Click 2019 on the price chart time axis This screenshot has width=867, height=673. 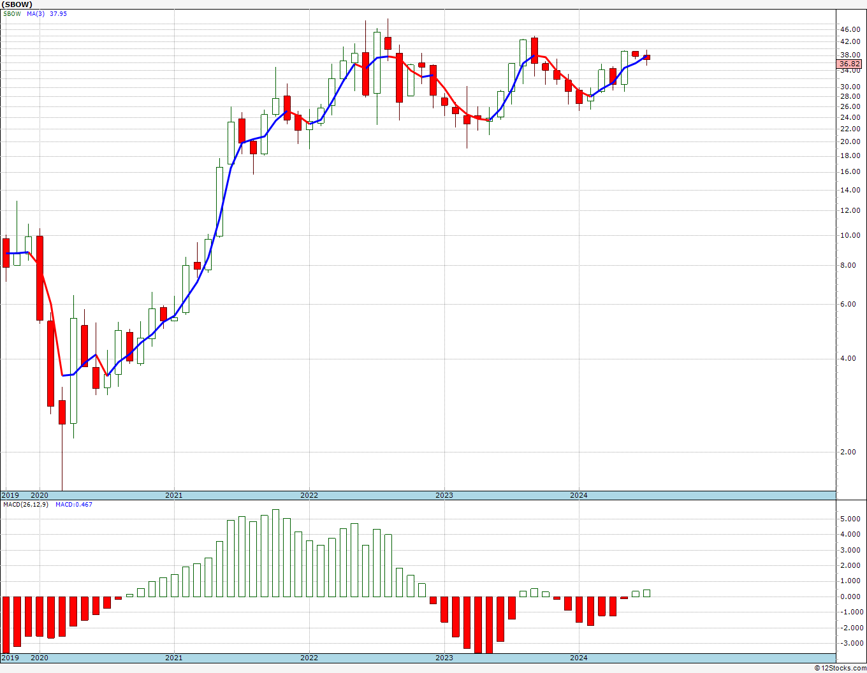10,495
